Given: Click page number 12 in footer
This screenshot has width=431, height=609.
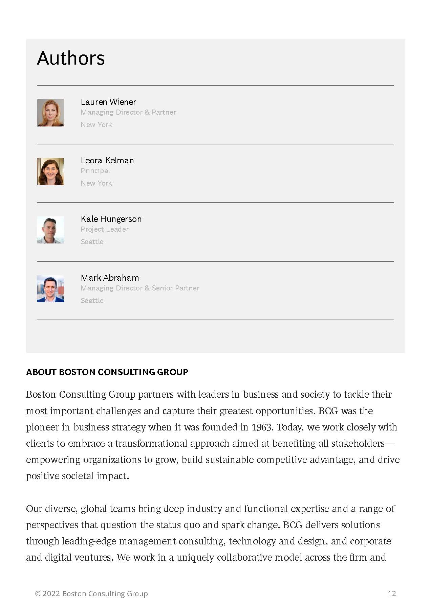Looking at the screenshot, I should click(x=392, y=594).
